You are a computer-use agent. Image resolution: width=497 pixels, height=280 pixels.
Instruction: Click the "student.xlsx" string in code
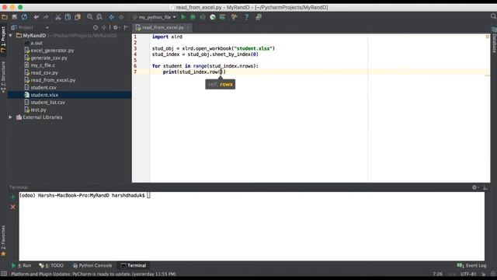point(253,48)
